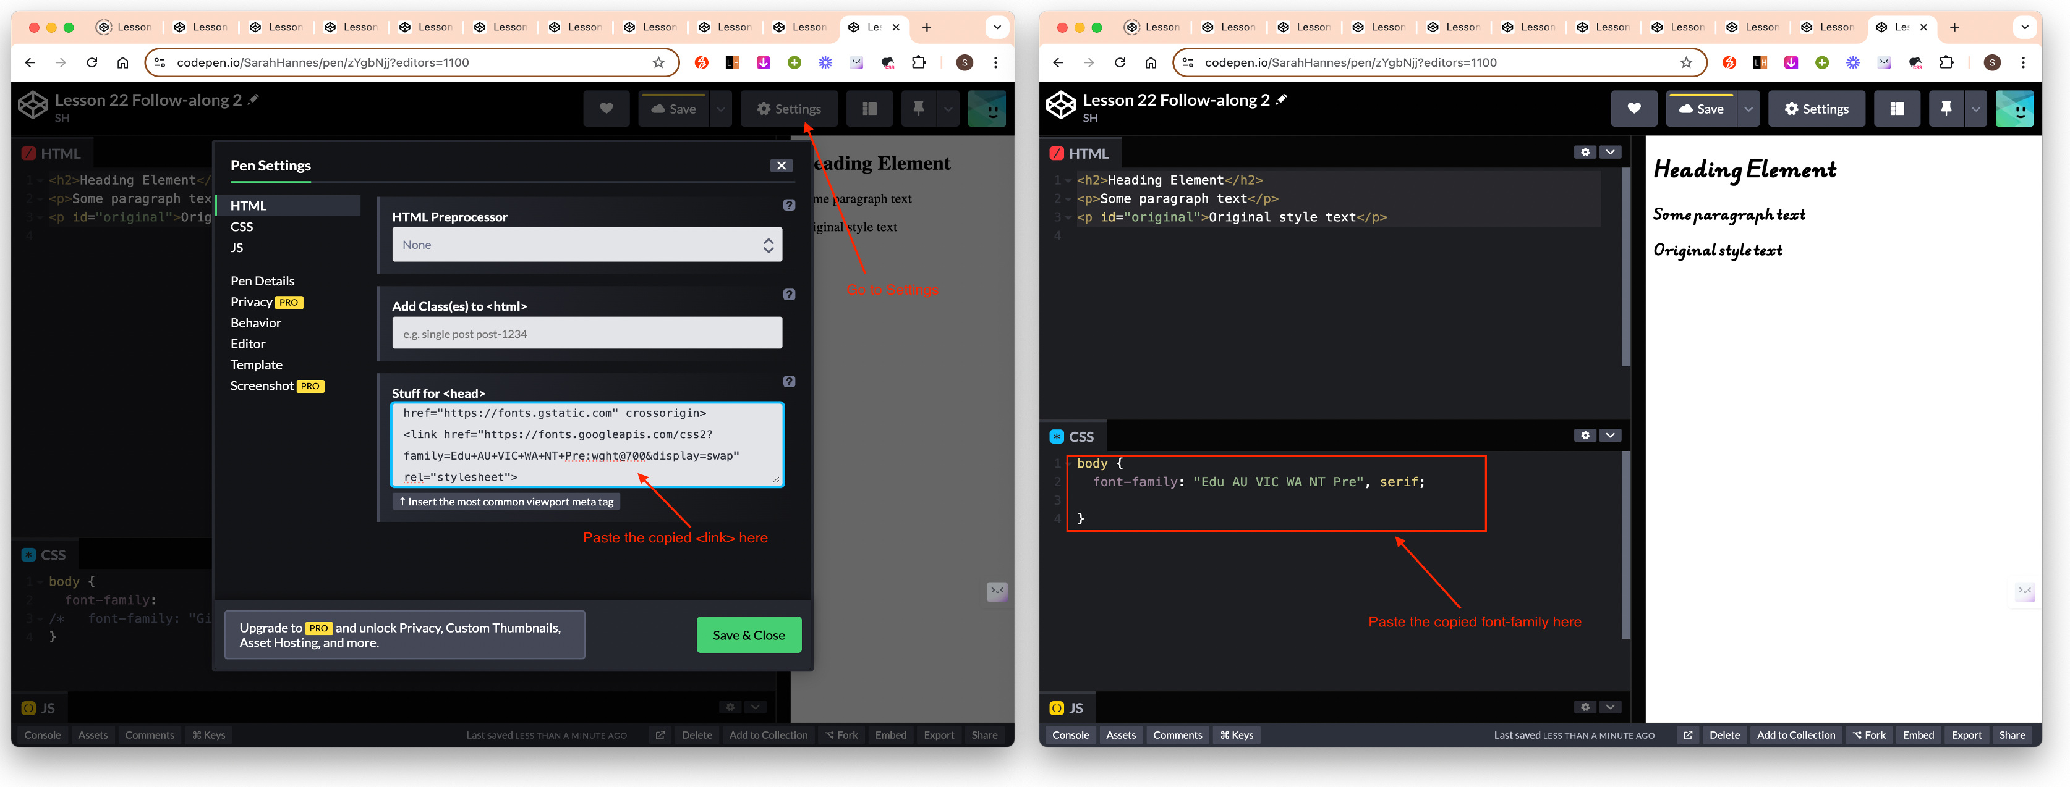
Task: Click the help icon beside Stuff for head
Action: [x=789, y=382]
